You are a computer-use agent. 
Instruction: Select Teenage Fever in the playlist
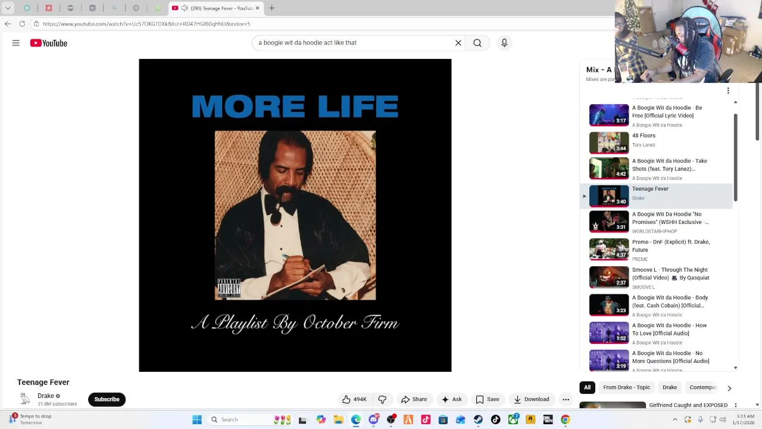click(x=656, y=195)
